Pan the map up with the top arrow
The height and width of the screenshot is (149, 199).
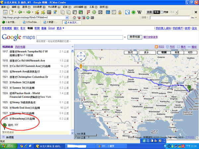click(x=81, y=53)
